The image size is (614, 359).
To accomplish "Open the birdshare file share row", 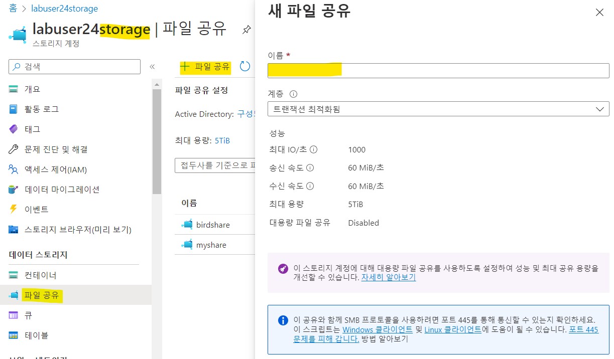I will (x=215, y=225).
